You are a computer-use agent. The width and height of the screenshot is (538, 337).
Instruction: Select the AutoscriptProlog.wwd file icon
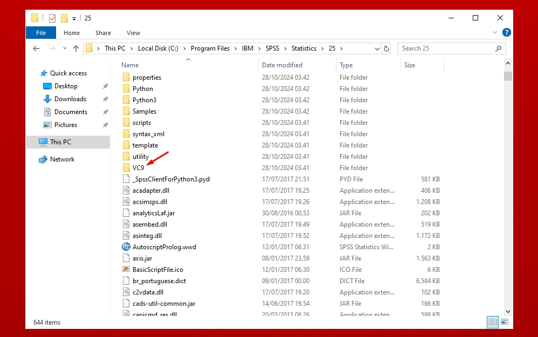126,247
